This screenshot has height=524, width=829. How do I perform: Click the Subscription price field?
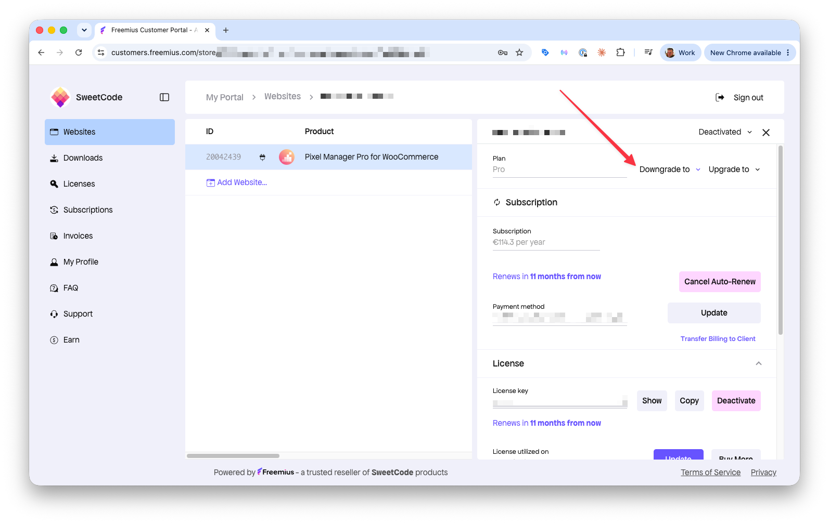coord(546,242)
